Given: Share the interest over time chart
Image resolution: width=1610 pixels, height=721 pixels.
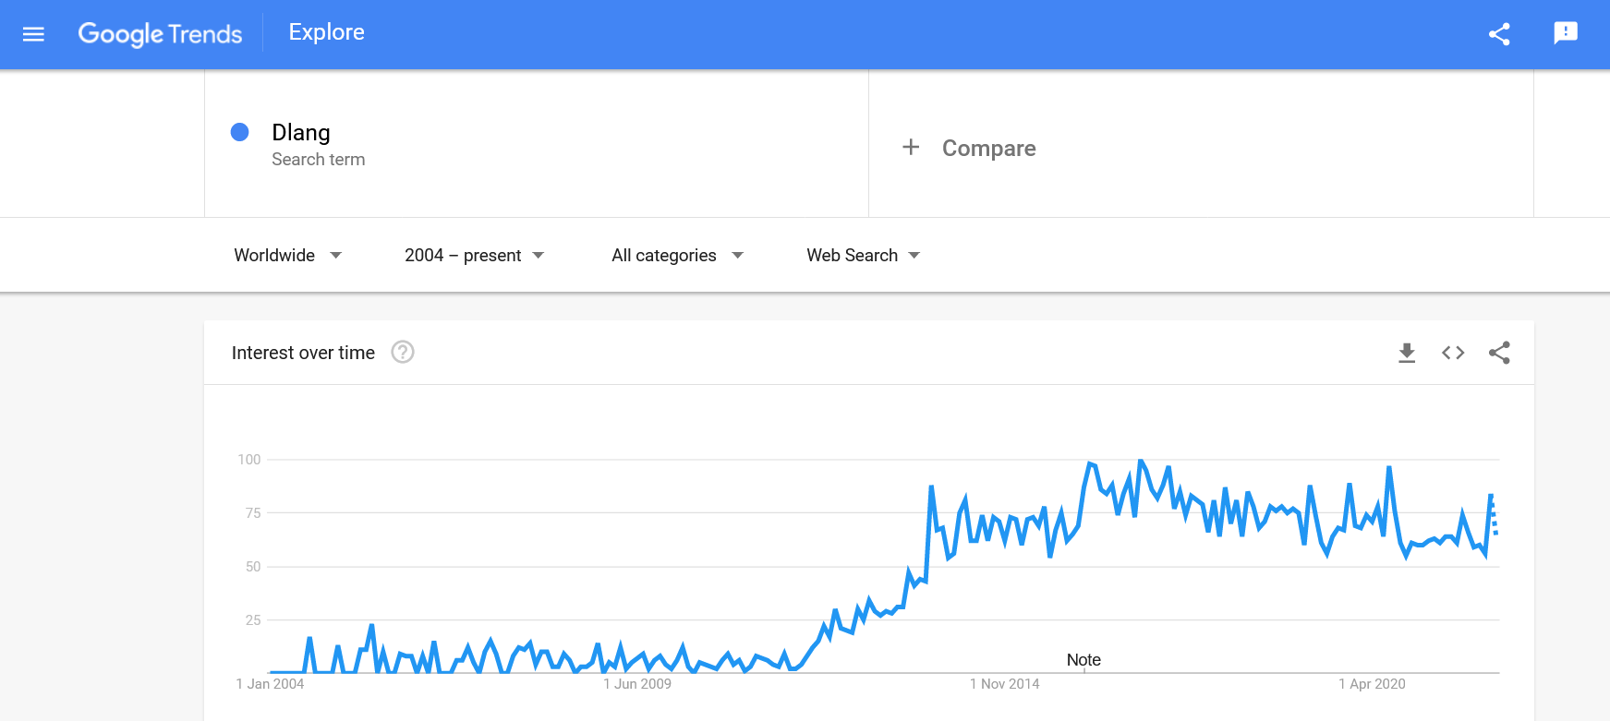Looking at the screenshot, I should (1499, 353).
